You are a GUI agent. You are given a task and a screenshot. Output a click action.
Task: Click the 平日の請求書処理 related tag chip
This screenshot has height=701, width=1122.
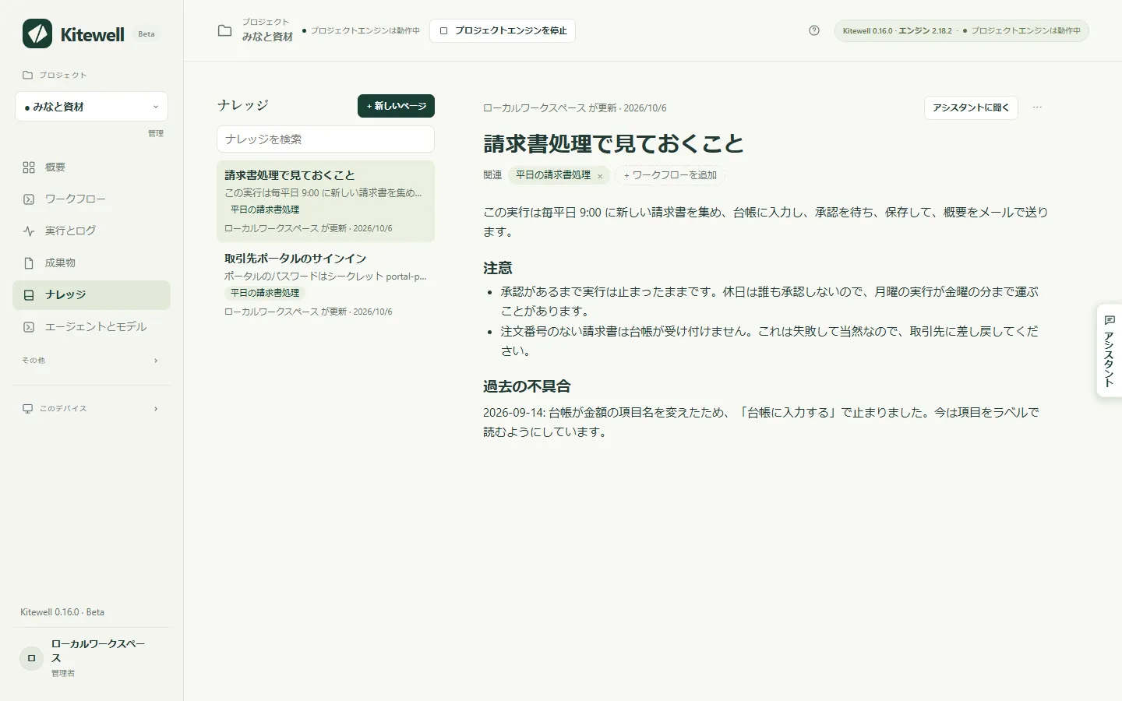[x=553, y=175]
